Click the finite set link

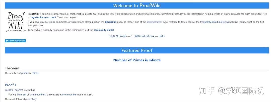pyautogui.click(x=21, y=94)
